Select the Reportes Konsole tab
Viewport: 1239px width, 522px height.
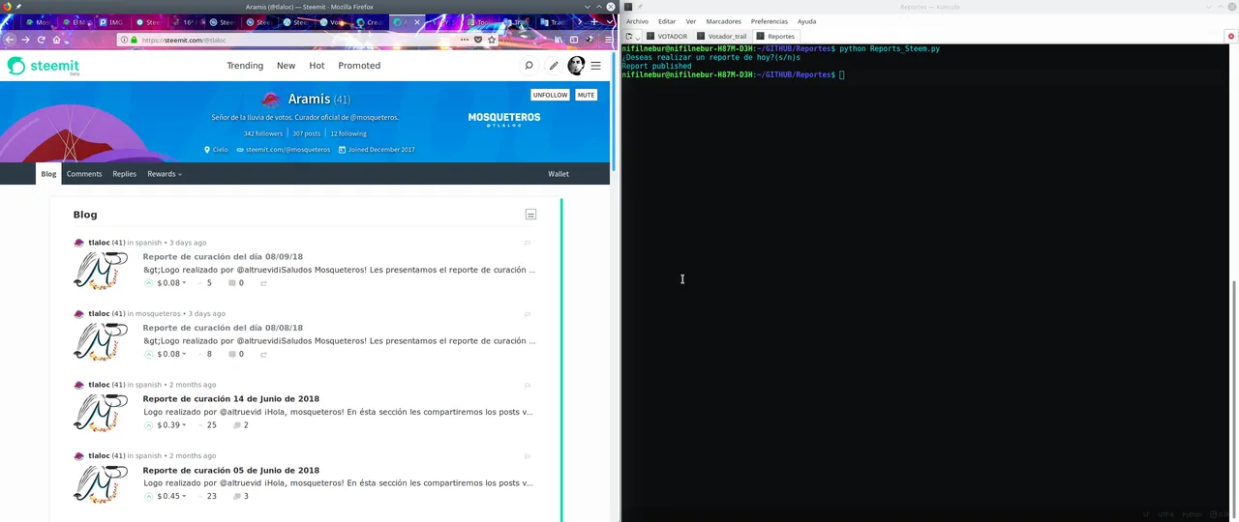(x=775, y=36)
